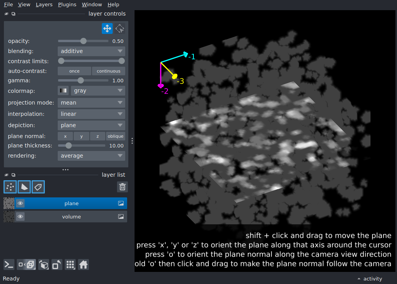Click the plane thickness value 10.00
The width and height of the screenshot is (397, 284).
pos(116,146)
